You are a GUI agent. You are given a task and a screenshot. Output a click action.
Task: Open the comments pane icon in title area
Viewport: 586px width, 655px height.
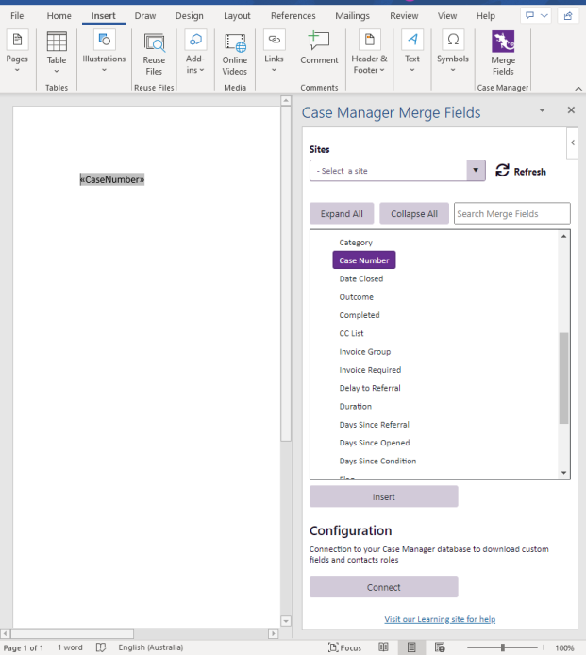coord(529,15)
